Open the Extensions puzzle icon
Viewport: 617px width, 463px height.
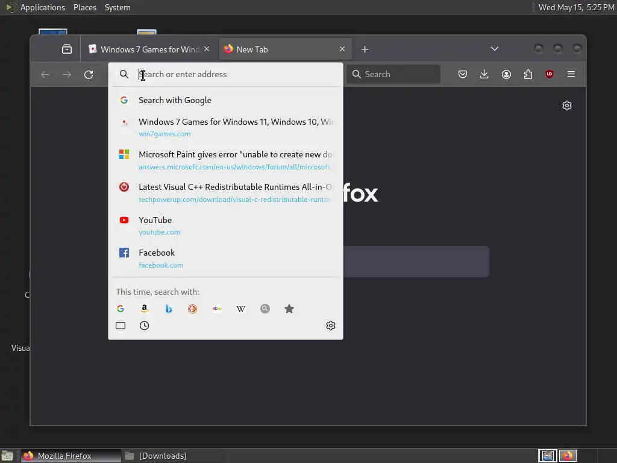528,74
